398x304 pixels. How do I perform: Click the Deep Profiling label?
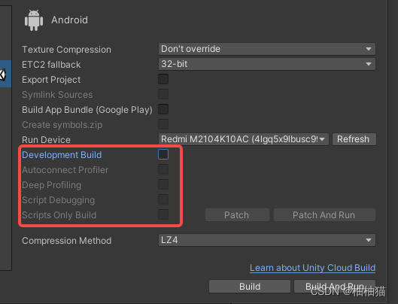tap(51, 185)
